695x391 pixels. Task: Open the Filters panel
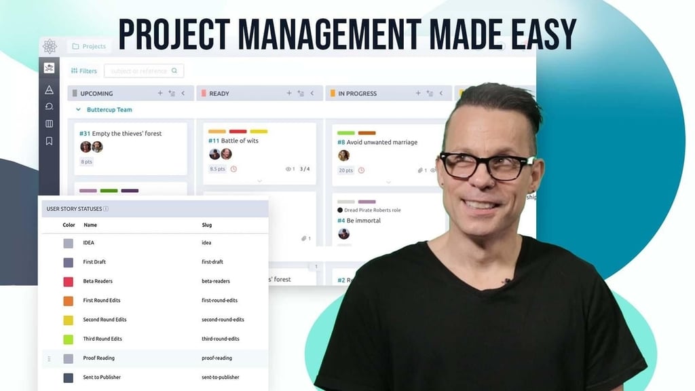[83, 71]
